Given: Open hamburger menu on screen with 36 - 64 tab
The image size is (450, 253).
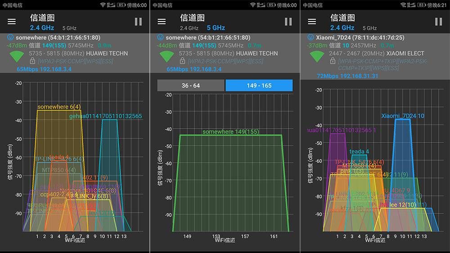Looking at the screenshot, I should coord(162,22).
